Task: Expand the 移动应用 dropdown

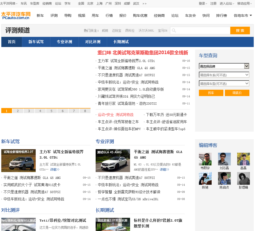Action: pyautogui.click(x=245, y=4)
